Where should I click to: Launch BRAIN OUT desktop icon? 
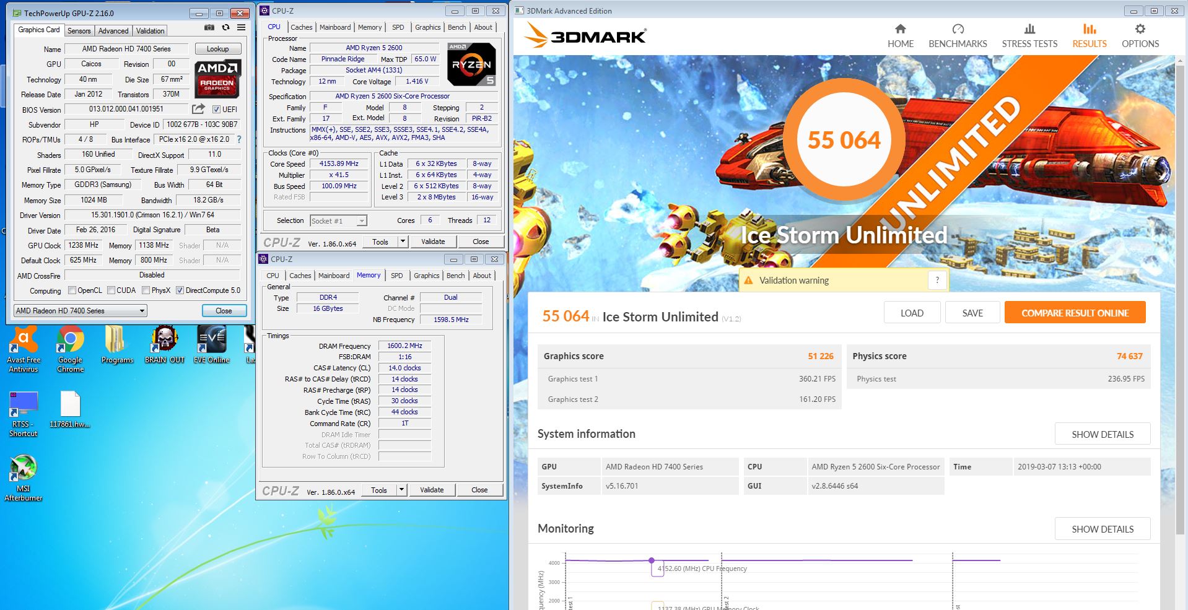(164, 346)
